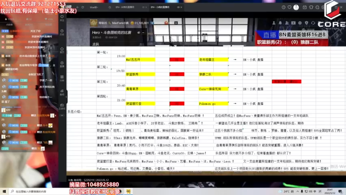Click the plus icon beside the coin balance
Screen dimensions: 346x195
click(x=176, y=23)
